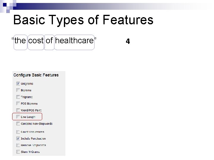The width and height of the screenshot is (214, 160).
Task: Select the word "healthcare" box
Action: pyautogui.click(x=74, y=41)
